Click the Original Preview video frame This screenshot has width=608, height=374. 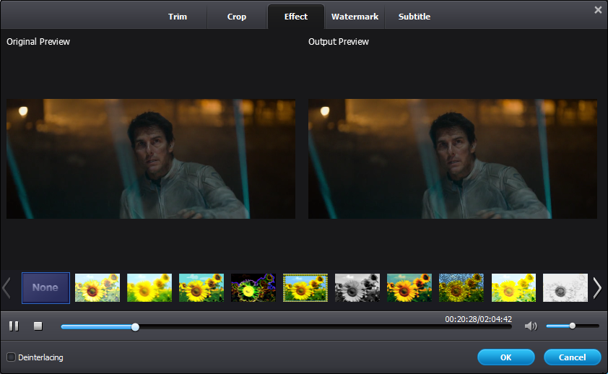(x=151, y=159)
